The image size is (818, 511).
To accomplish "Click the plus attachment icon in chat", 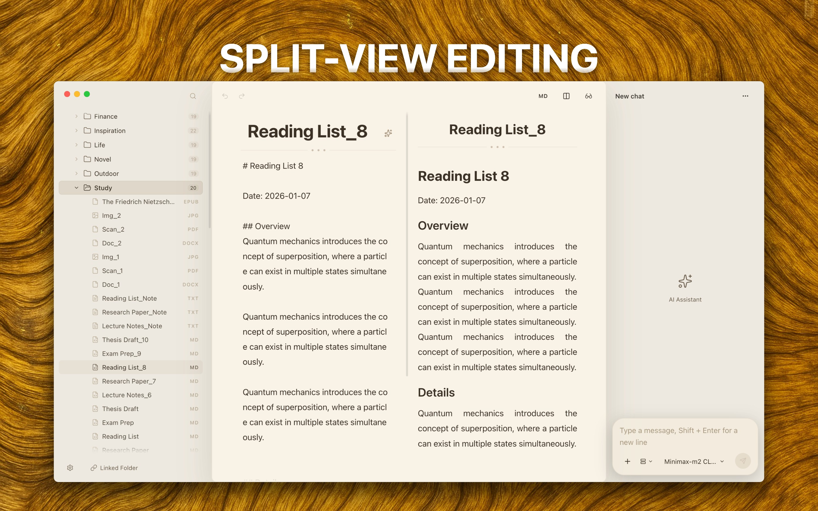I will 627,461.
